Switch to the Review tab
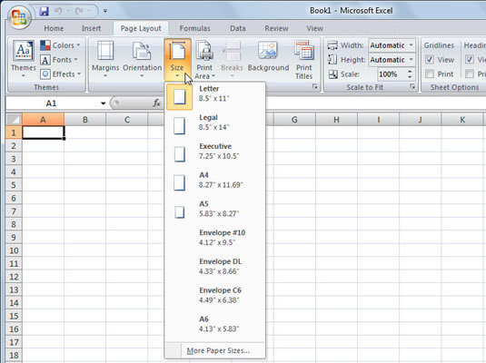Viewport: 486px width, 363px height. 276,28
